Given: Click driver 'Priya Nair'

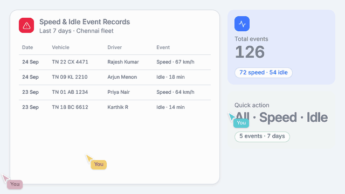Looking at the screenshot, I should [119, 92].
